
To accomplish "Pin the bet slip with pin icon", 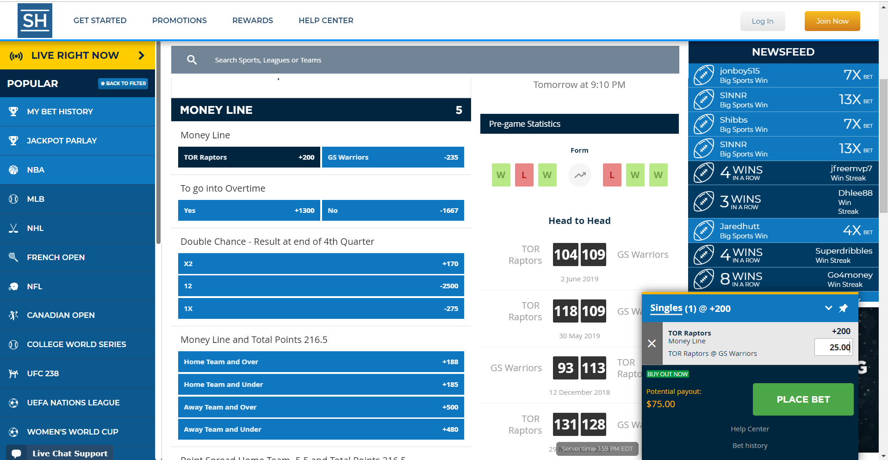I will click(844, 308).
